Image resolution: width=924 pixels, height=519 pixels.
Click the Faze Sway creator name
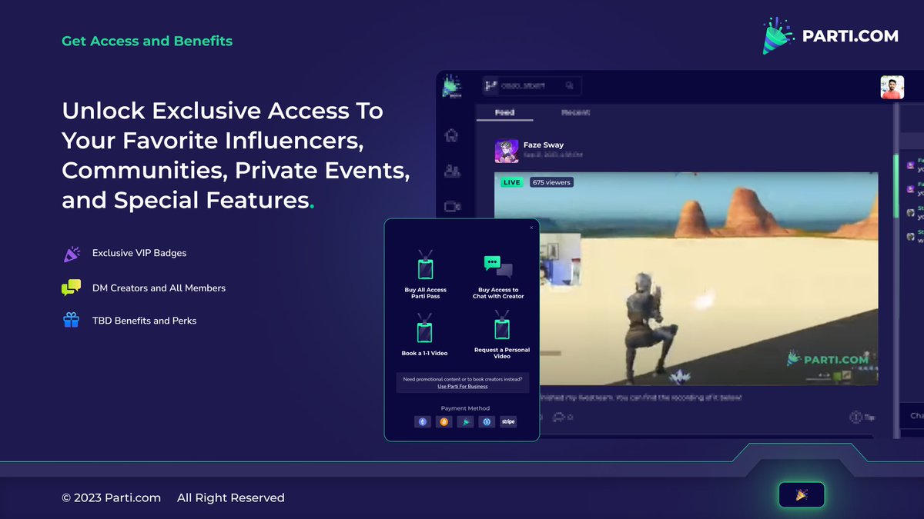544,145
